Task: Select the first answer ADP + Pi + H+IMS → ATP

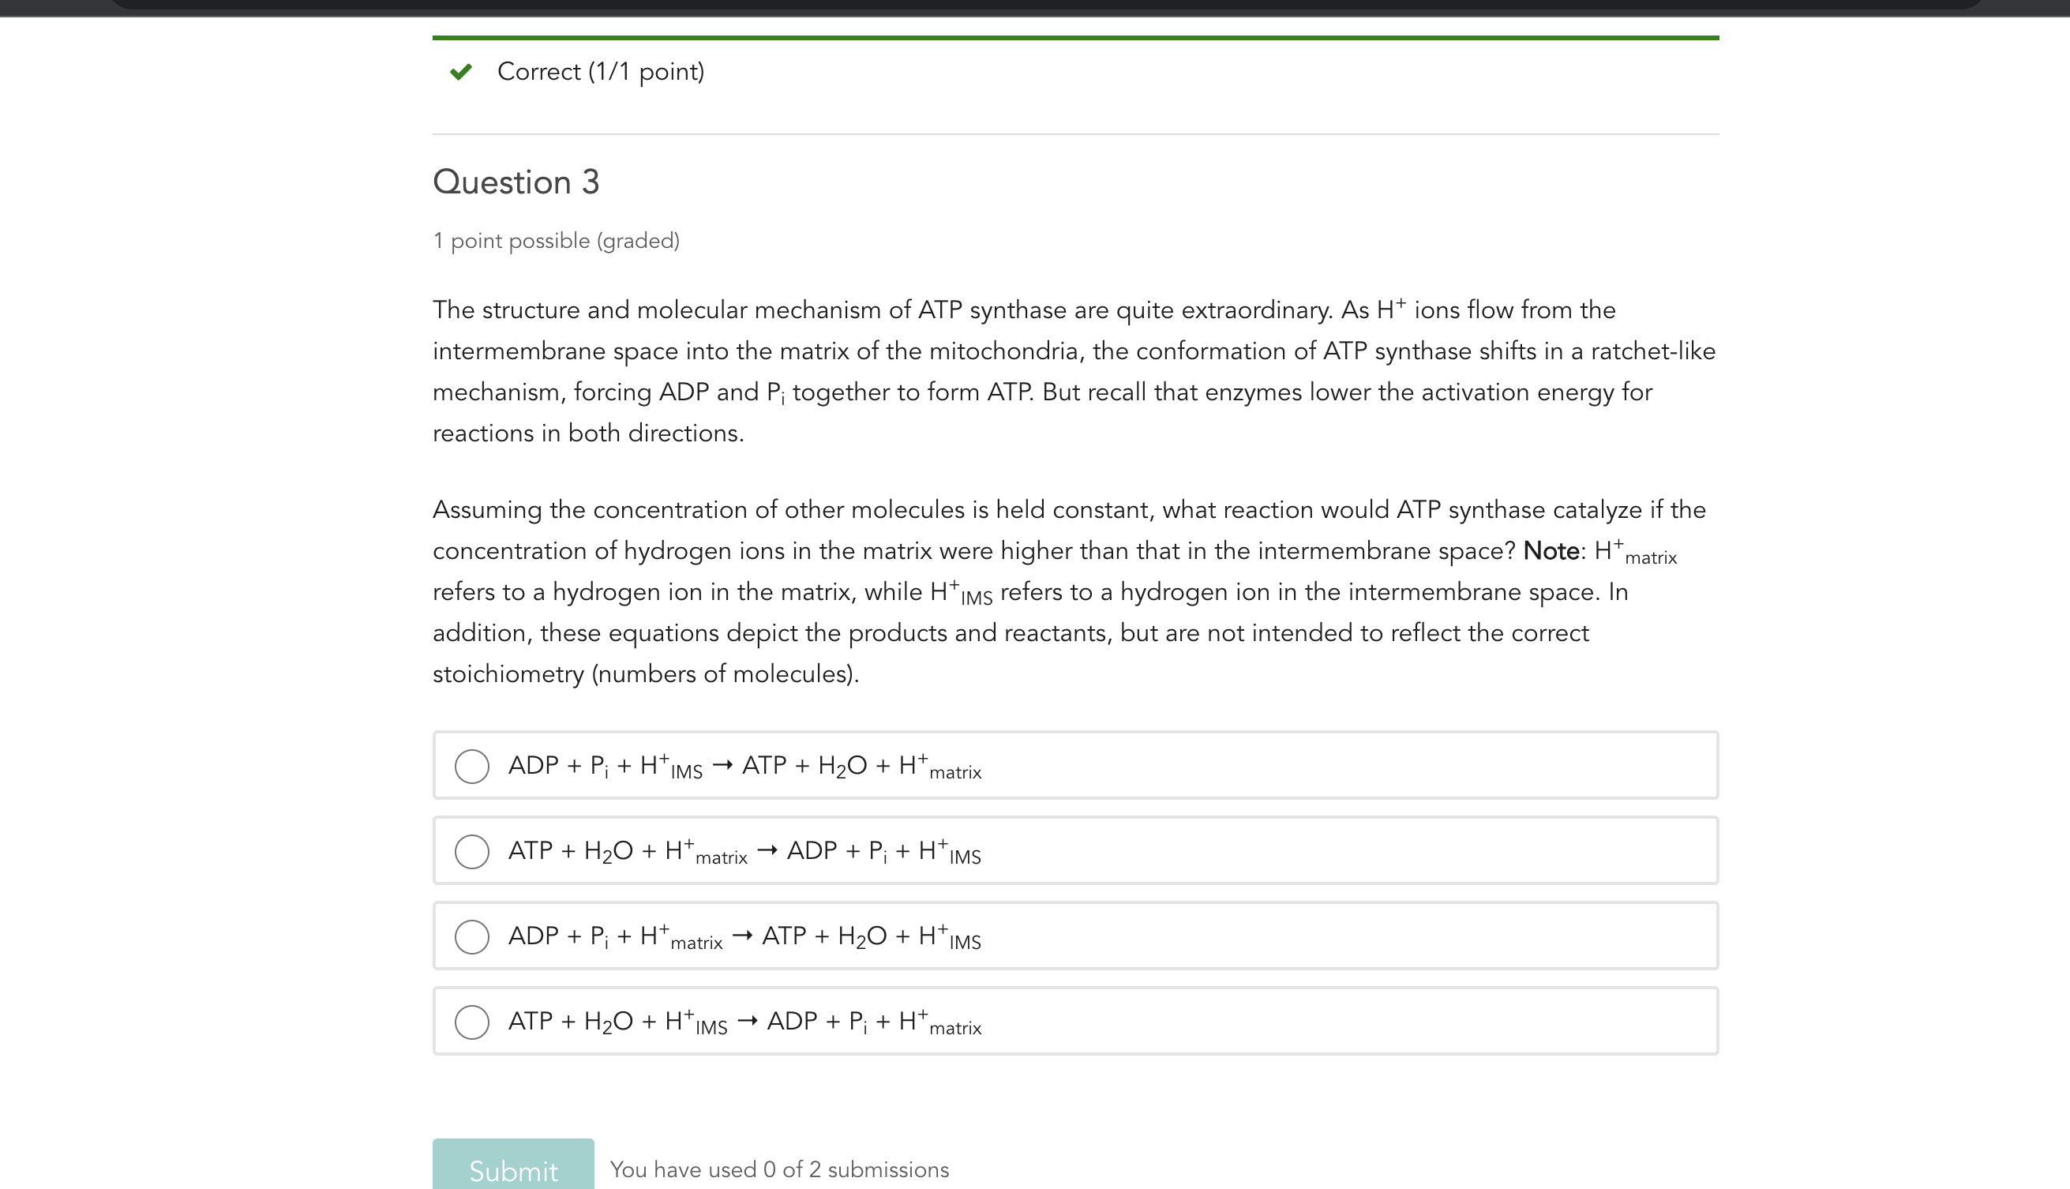Action: click(472, 766)
